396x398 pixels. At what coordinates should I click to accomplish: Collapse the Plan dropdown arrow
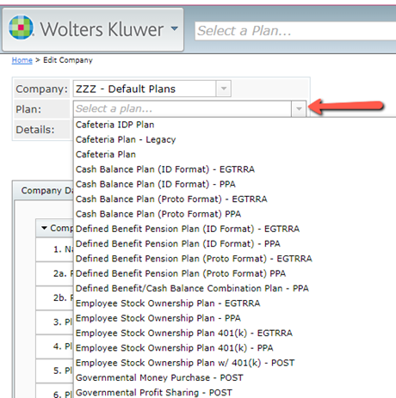[299, 109]
